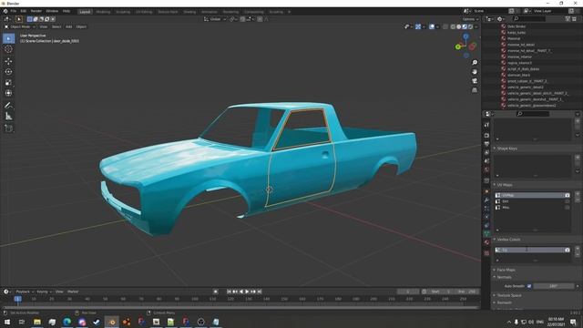
Task: Select the Select Box tool
Action: pyautogui.click(x=8, y=38)
